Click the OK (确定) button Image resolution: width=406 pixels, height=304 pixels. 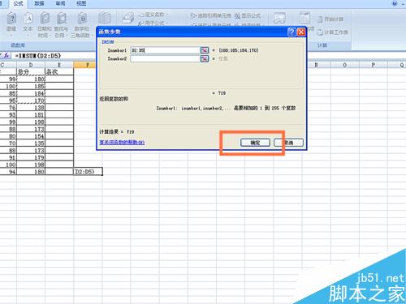pos(255,143)
